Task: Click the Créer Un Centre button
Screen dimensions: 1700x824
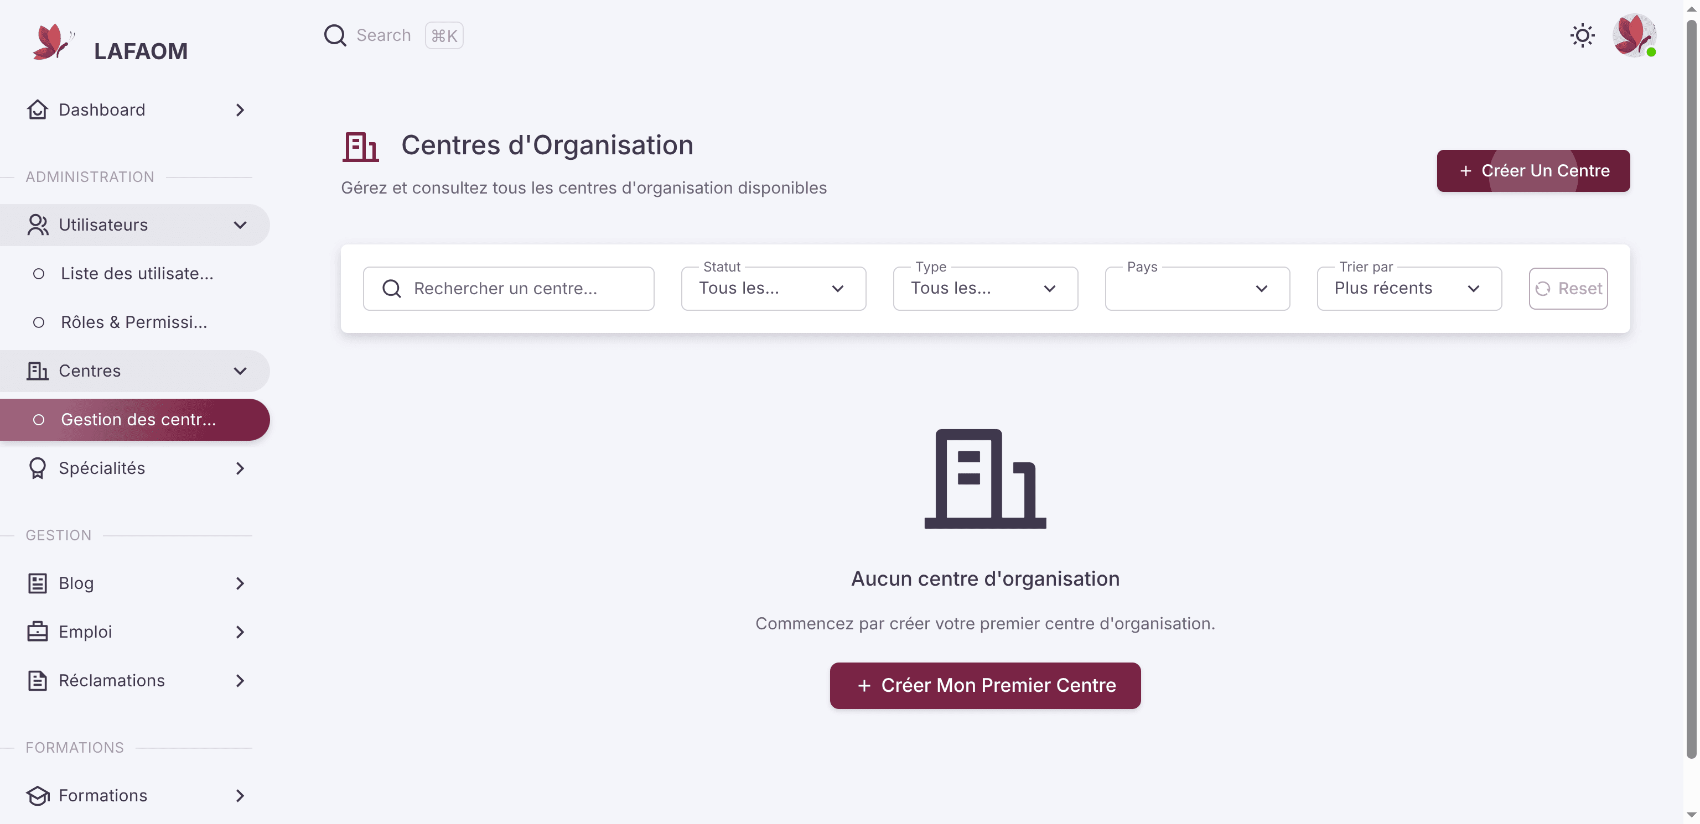Action: (1533, 171)
